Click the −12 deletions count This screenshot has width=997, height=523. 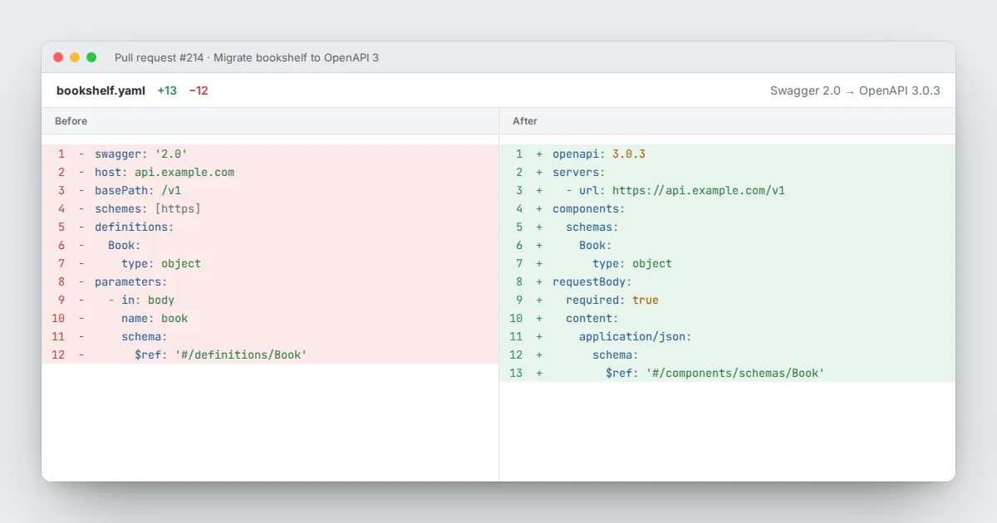tap(199, 90)
